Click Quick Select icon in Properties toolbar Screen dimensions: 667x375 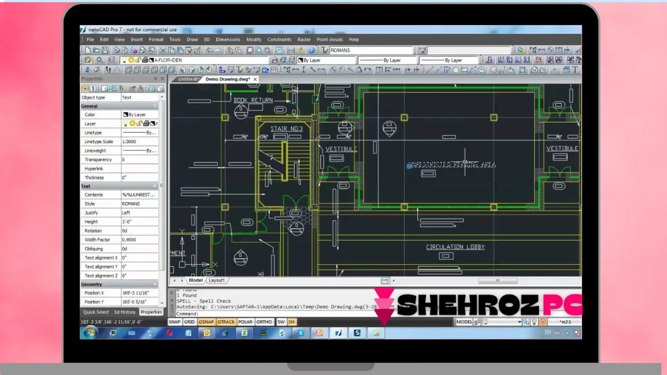coord(121,89)
